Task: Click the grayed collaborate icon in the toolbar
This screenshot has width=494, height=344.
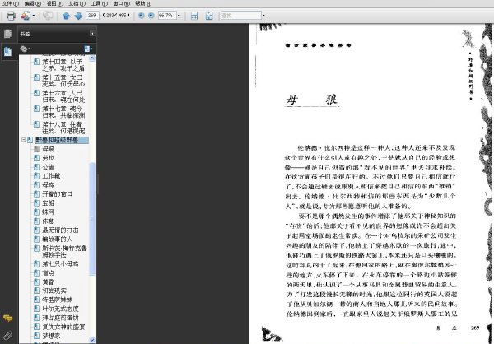Action: (48, 16)
